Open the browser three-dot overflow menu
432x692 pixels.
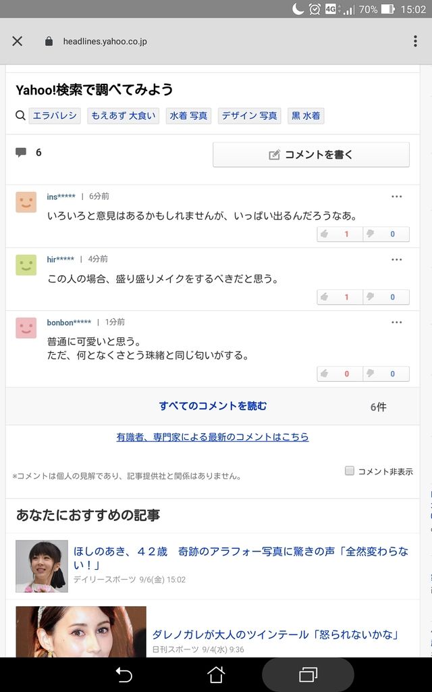pyautogui.click(x=415, y=41)
